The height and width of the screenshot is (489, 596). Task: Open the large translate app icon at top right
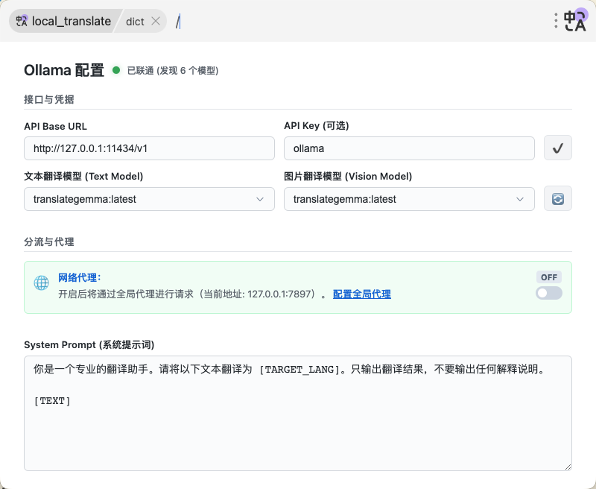[x=574, y=20]
